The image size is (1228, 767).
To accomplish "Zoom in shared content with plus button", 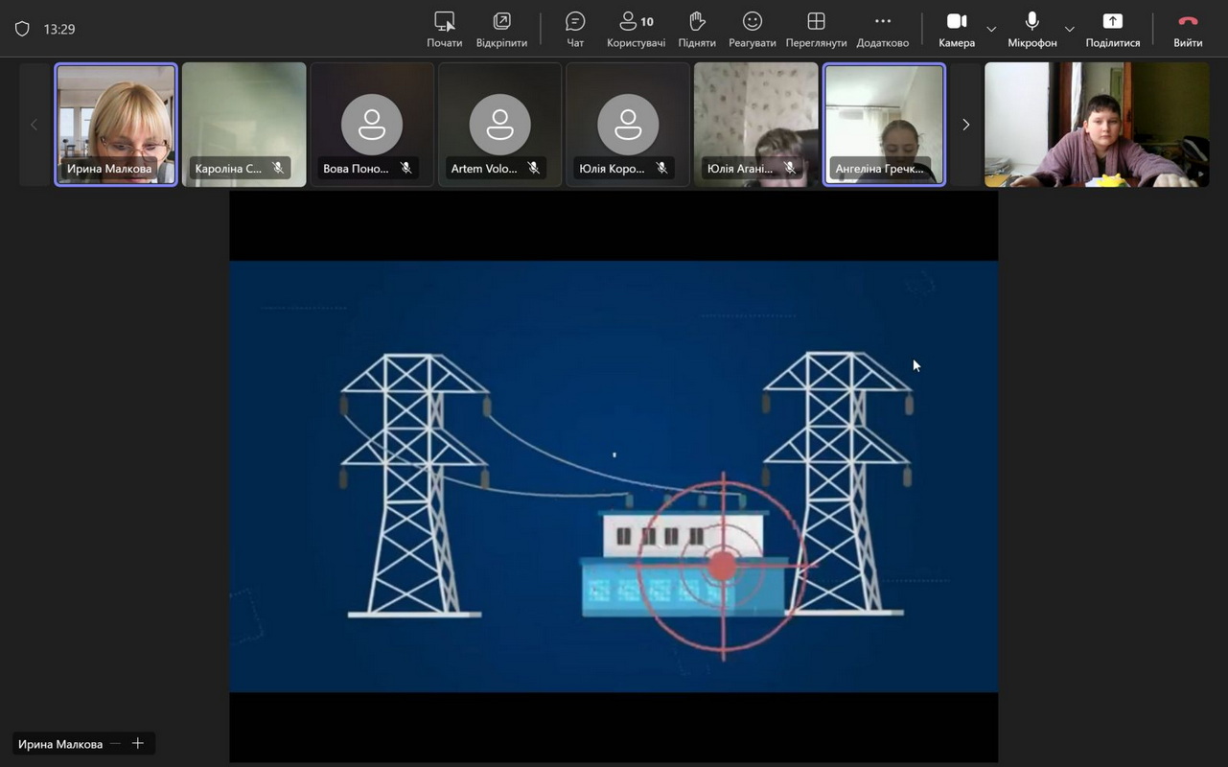I will coord(138,744).
